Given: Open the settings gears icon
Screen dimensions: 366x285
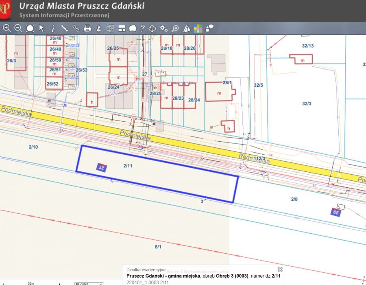Looking at the screenshot, I should tap(164, 28).
